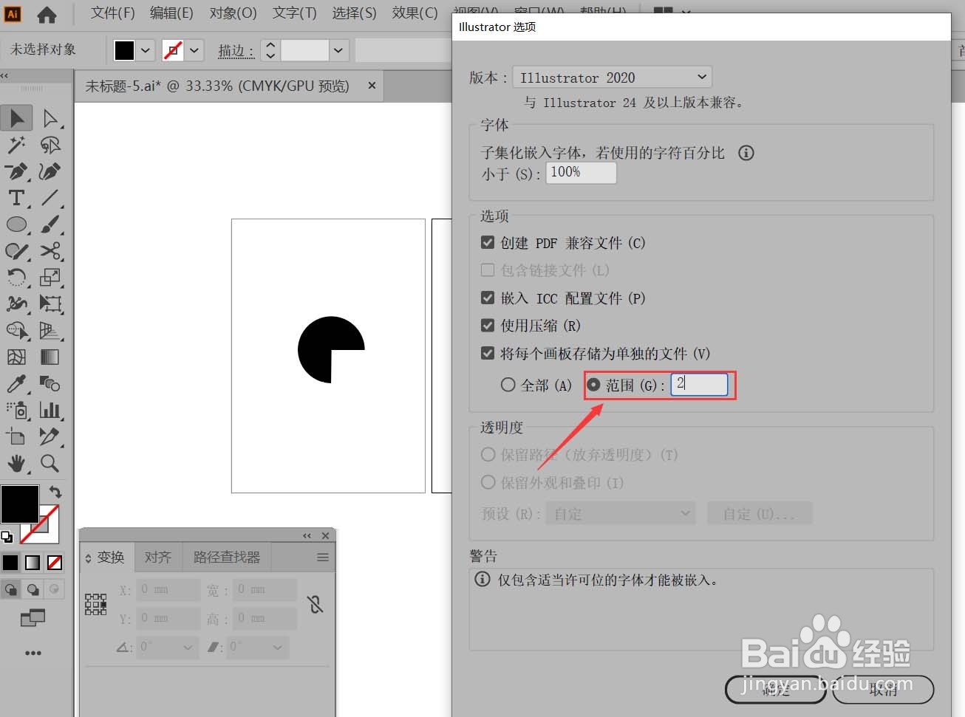The image size is (965, 717).
Task: Set fill mode to None
Action: (x=55, y=563)
